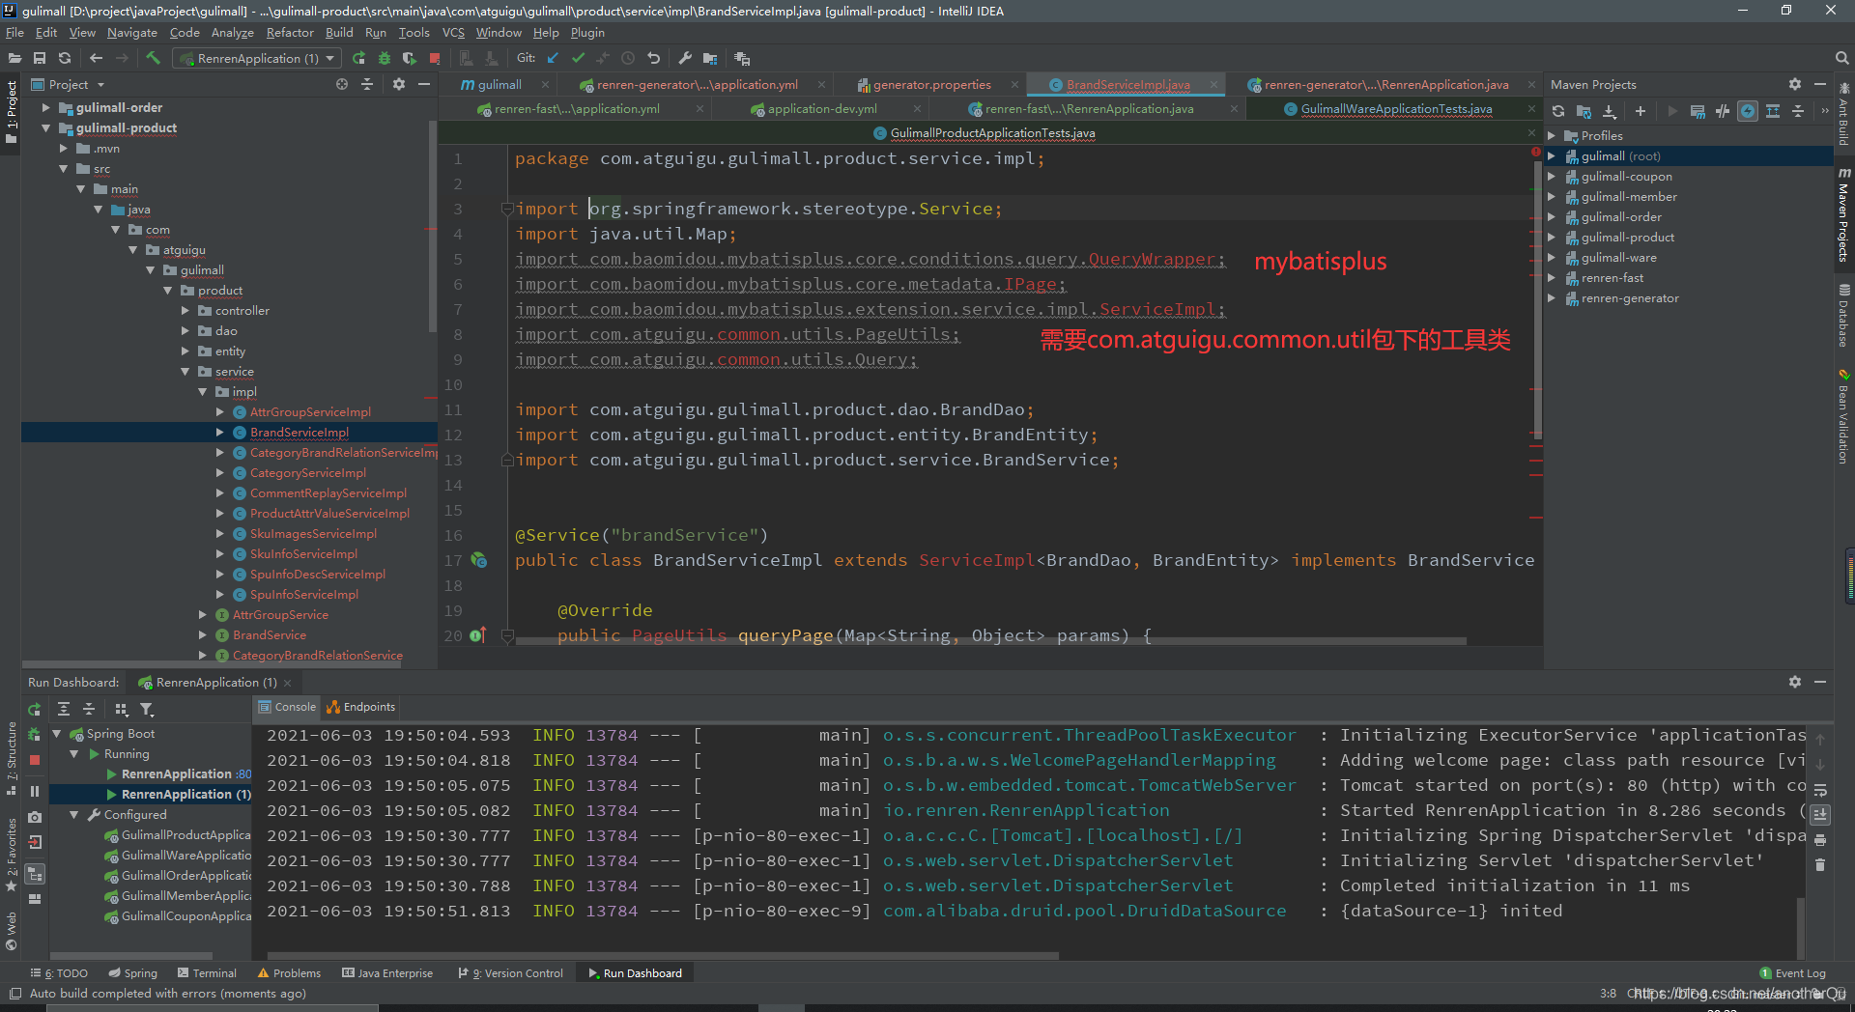
Task: Click the Debug bug icon in the main toolbar
Action: [x=385, y=58]
